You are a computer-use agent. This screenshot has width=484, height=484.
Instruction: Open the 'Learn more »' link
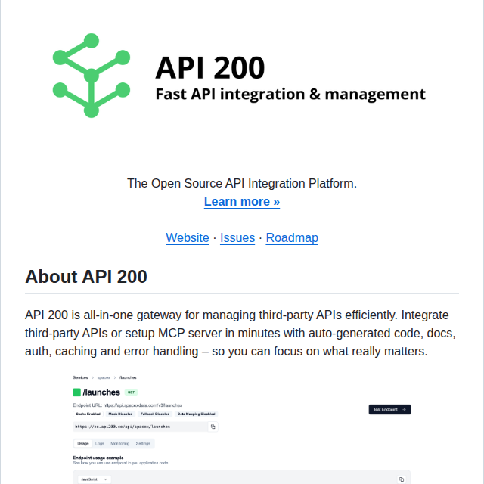tap(242, 202)
